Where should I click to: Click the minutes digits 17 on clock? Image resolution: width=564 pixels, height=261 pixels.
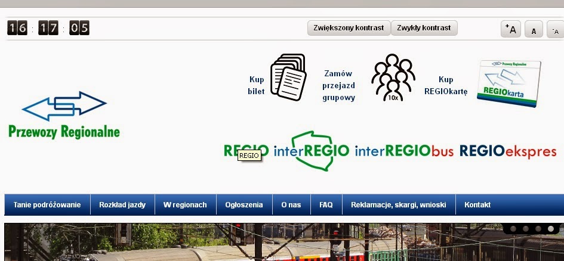pyautogui.click(x=48, y=28)
